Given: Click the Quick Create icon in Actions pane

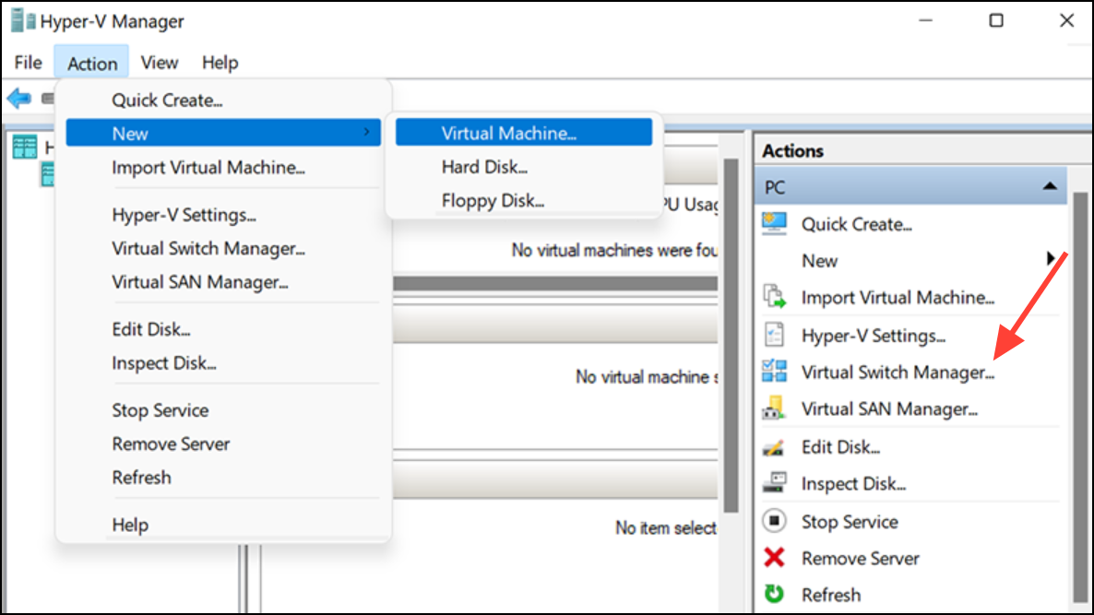Looking at the screenshot, I should point(774,224).
